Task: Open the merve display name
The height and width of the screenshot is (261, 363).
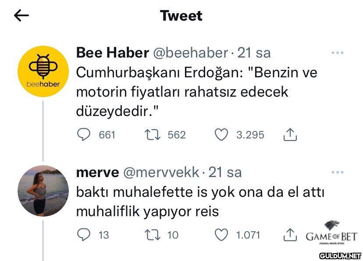Action: [97, 172]
